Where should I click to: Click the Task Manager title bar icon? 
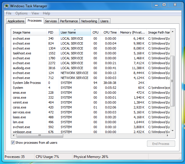click(x=6, y=6)
